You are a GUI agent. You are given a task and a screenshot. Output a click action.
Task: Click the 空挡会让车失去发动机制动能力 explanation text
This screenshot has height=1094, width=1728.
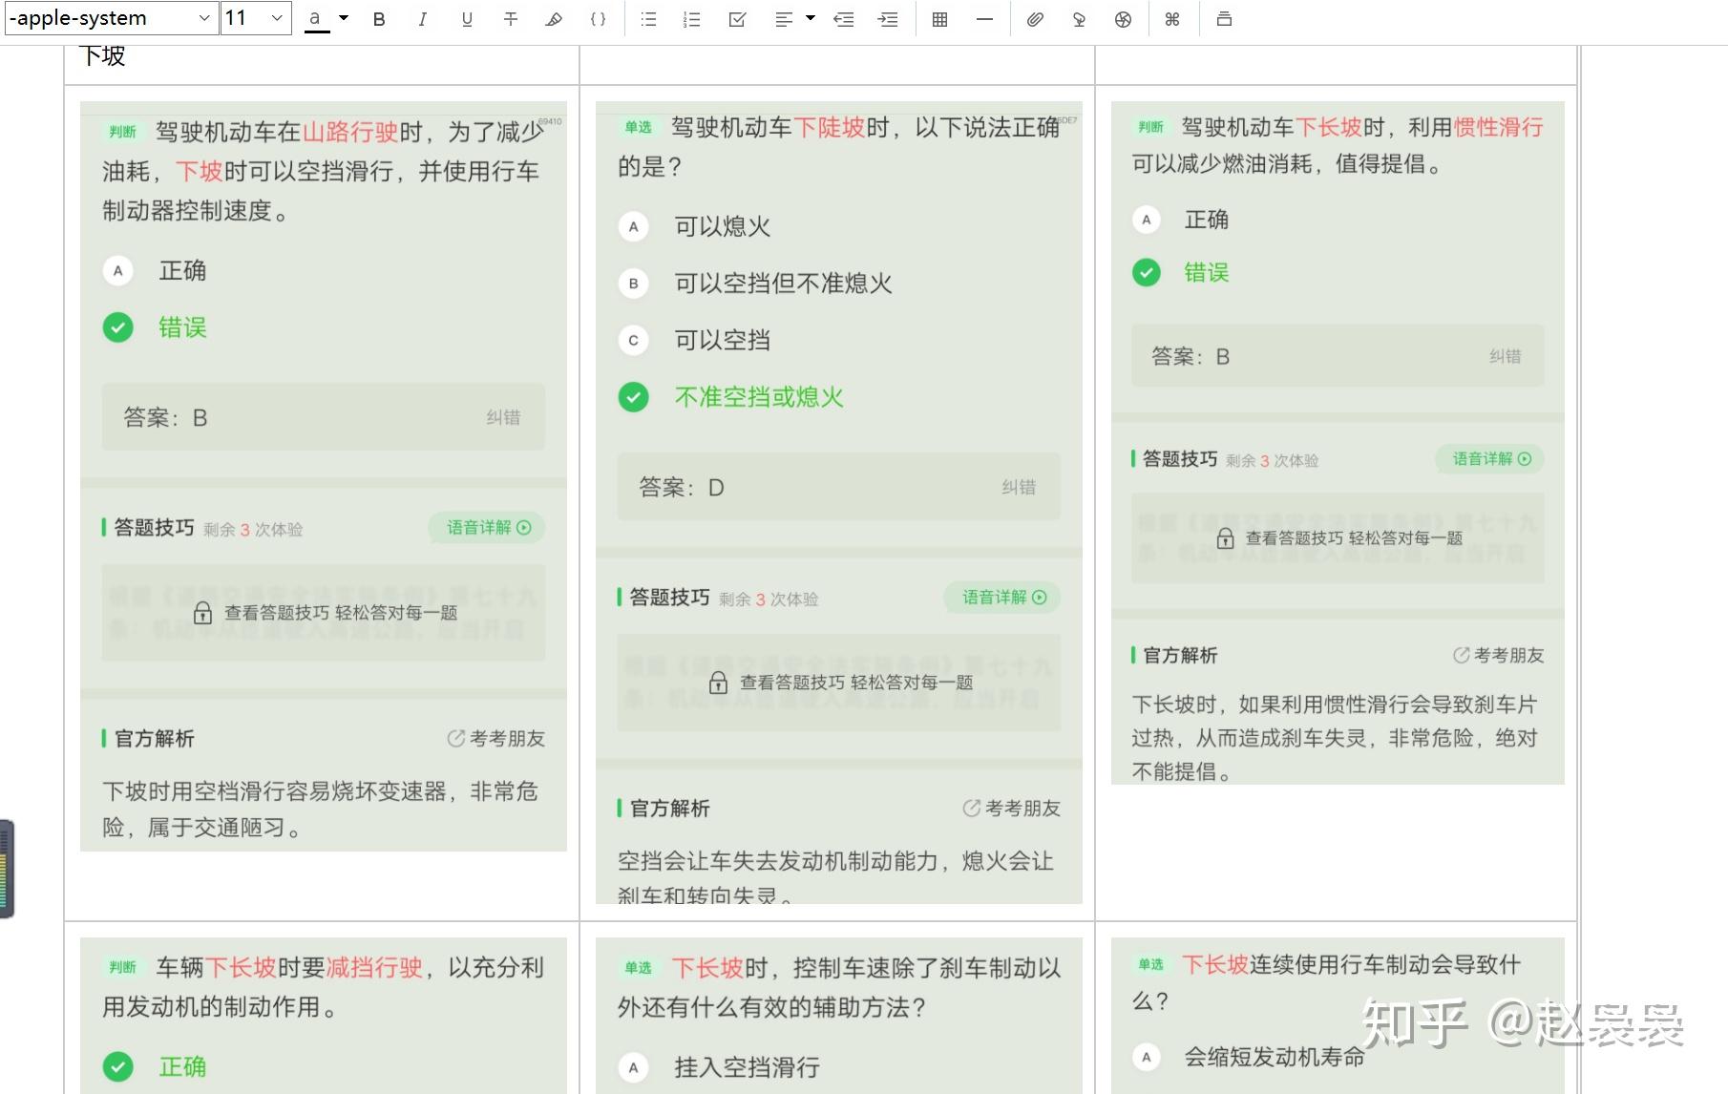835,877
